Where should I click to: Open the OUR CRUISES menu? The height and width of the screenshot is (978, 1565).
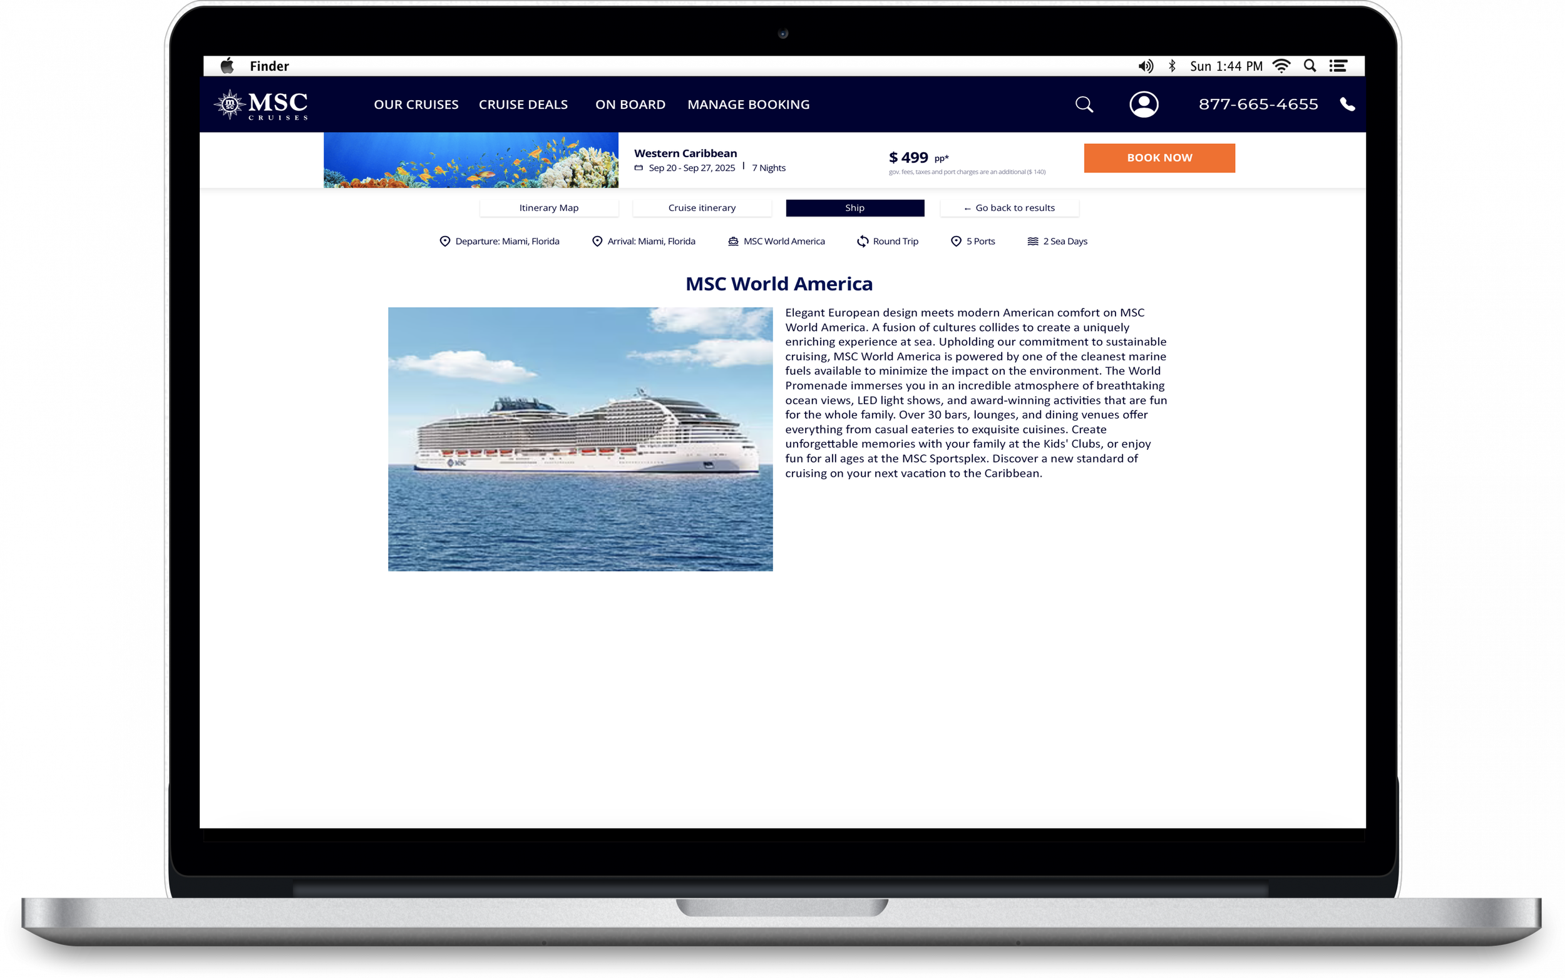click(416, 104)
